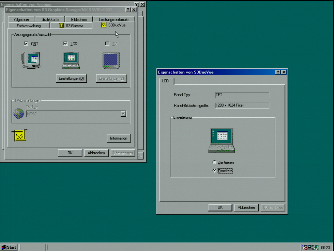Select the Zentrieren radio button
The width and height of the screenshot is (334, 251).
[214, 162]
